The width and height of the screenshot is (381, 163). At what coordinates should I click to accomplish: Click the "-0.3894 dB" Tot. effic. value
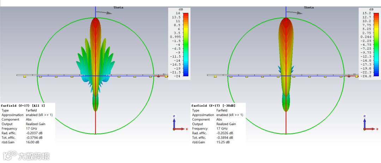[x=224, y=138]
